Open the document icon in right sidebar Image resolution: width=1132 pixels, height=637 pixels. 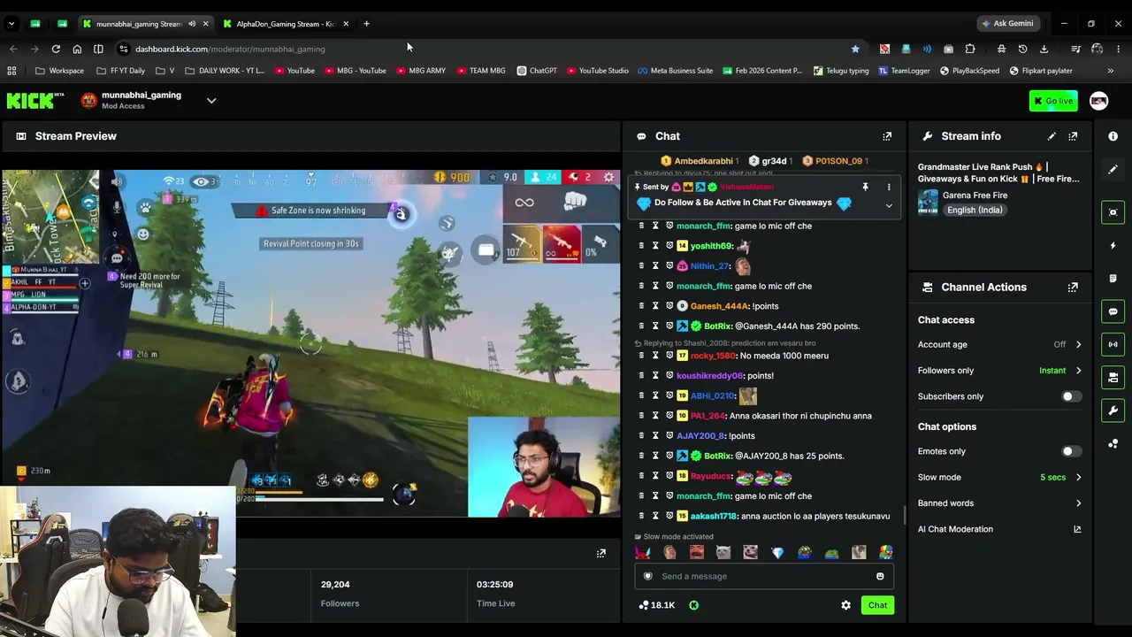pos(1113,279)
